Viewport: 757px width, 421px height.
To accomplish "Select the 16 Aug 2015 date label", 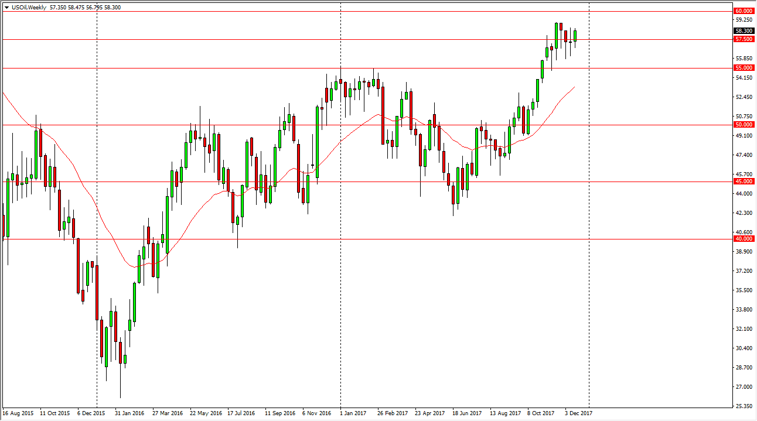I will pyautogui.click(x=18, y=413).
